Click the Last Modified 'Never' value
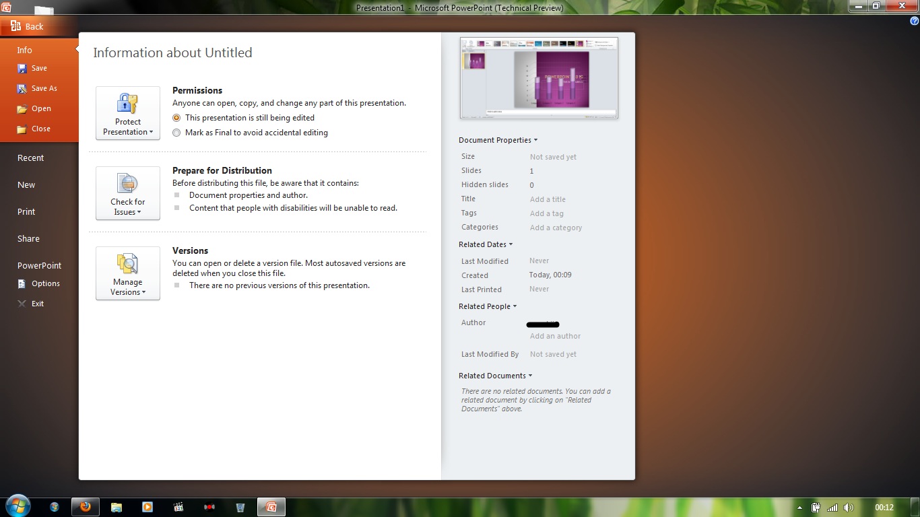This screenshot has width=920, height=517. coord(539,261)
